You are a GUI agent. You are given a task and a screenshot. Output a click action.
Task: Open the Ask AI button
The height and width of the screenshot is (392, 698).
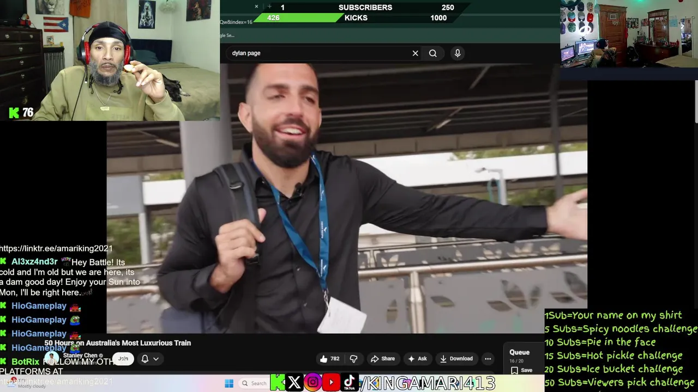[417, 359]
